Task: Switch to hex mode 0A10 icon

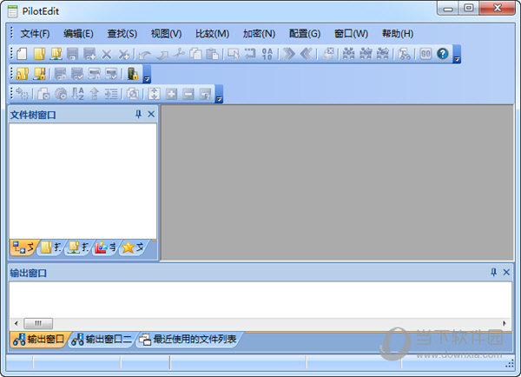Action: pos(267,54)
